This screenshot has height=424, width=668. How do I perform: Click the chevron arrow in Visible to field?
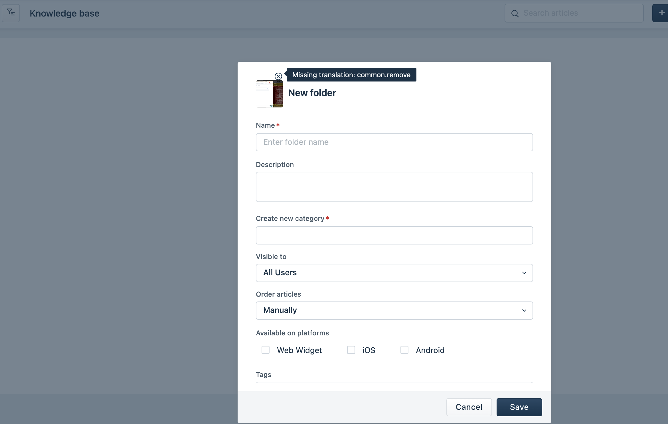pos(524,273)
